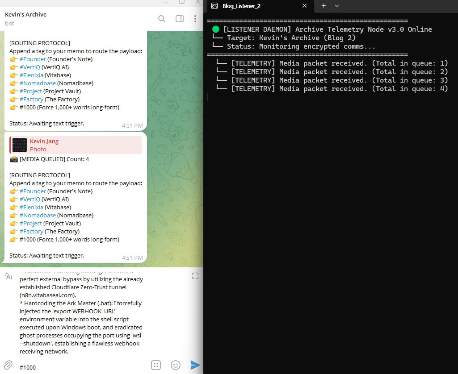Click #Elenixia hashtag in the upper message

click(31, 75)
